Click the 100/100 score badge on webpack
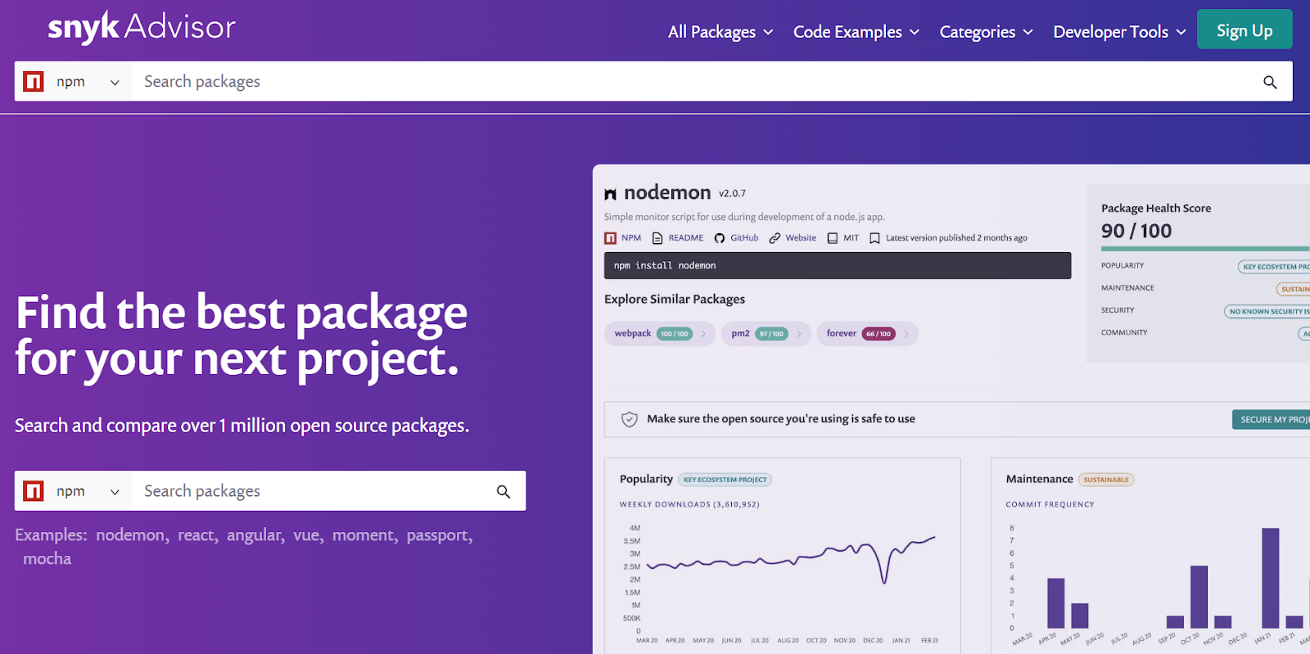 point(675,334)
